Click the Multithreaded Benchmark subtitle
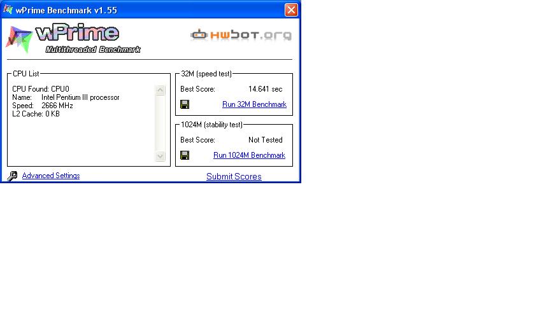 [93, 50]
